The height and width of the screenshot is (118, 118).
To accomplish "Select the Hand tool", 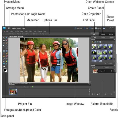I will (4, 40).
